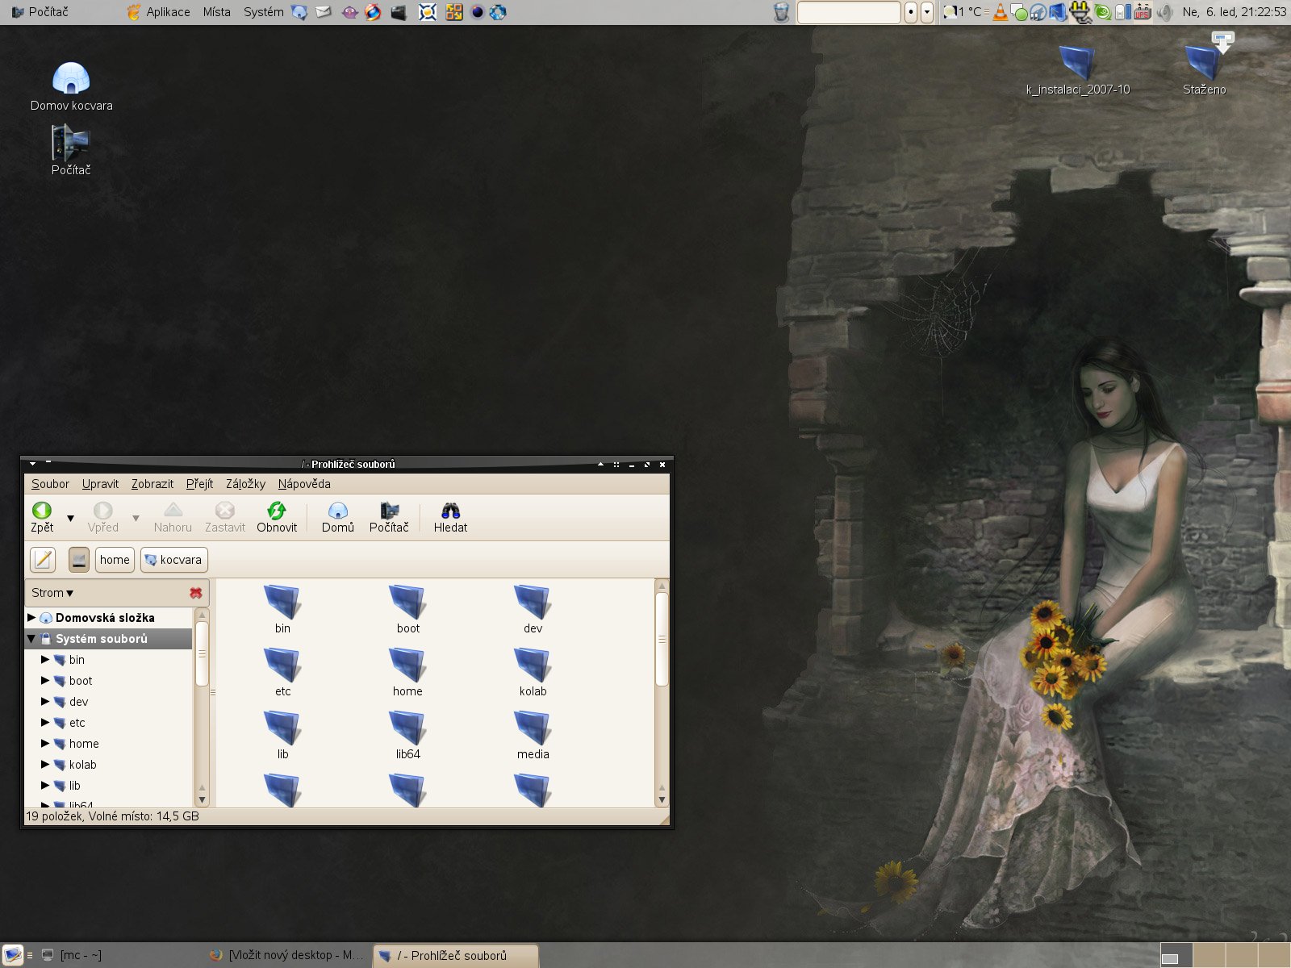Expand the home tree node

[x=45, y=743]
